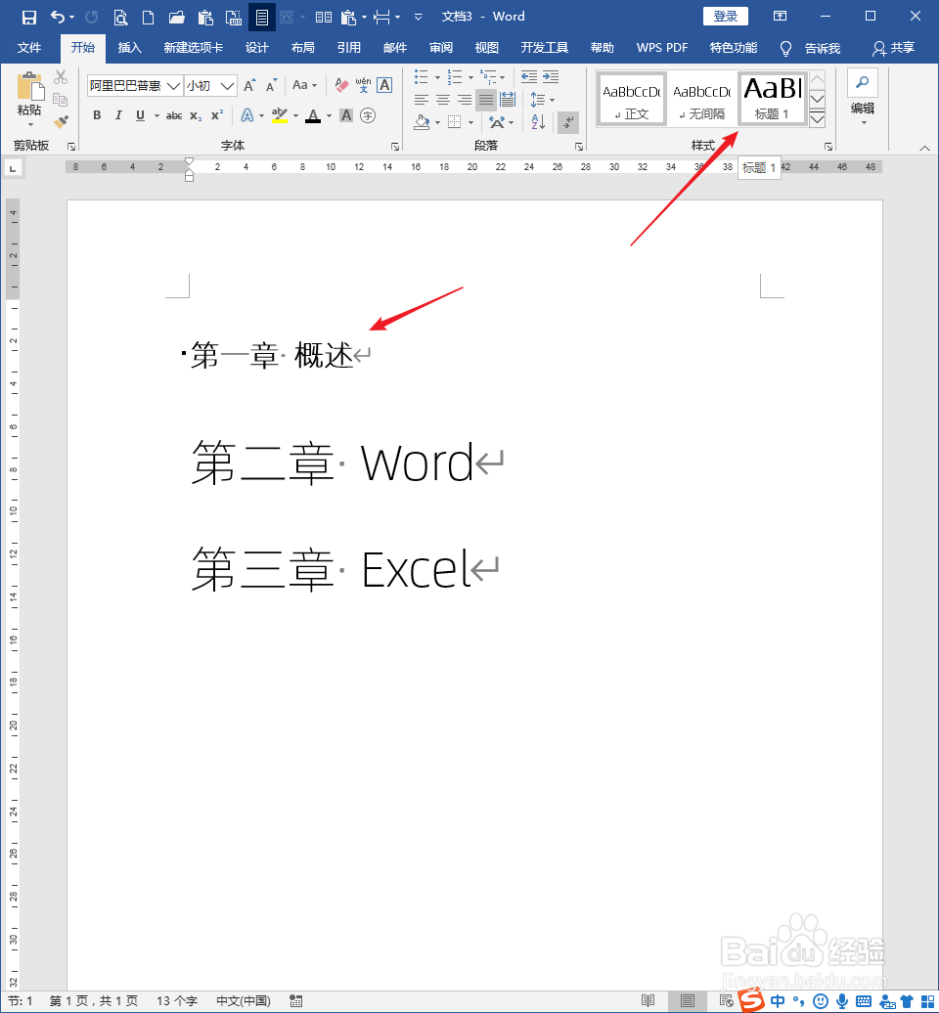Apply distributed alignment

[508, 100]
